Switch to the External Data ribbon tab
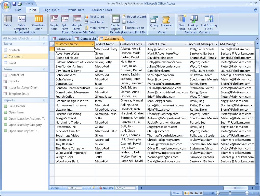 tap(75, 10)
